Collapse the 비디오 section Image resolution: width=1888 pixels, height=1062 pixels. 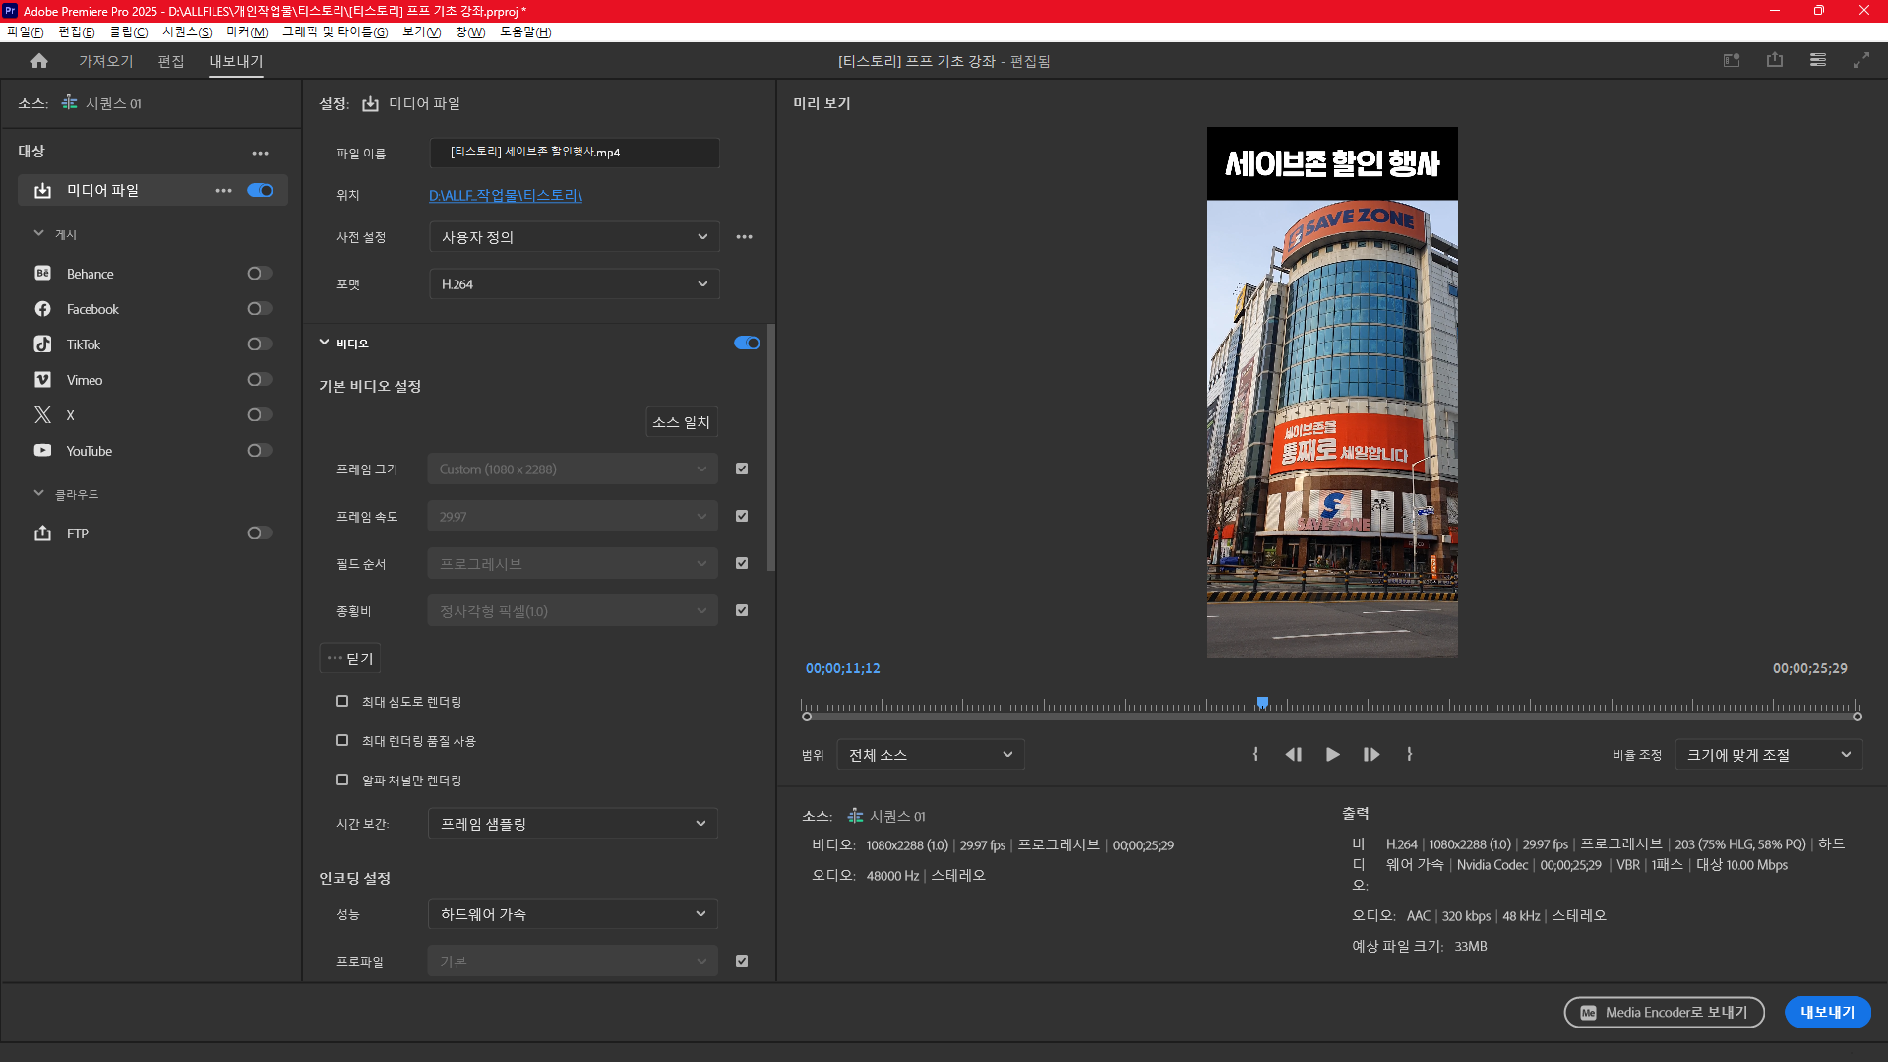[x=324, y=344]
